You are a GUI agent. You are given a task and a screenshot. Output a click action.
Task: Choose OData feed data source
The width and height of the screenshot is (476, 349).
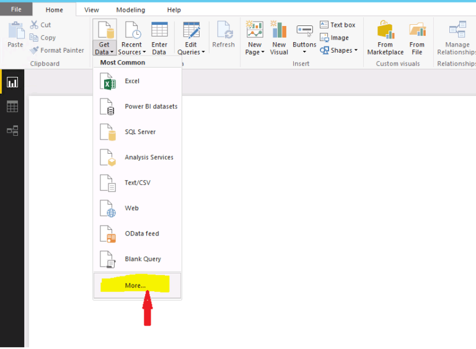(x=137, y=234)
